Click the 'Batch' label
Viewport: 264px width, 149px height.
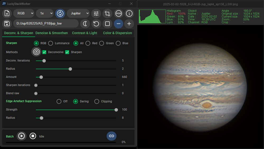[x=10, y=136]
